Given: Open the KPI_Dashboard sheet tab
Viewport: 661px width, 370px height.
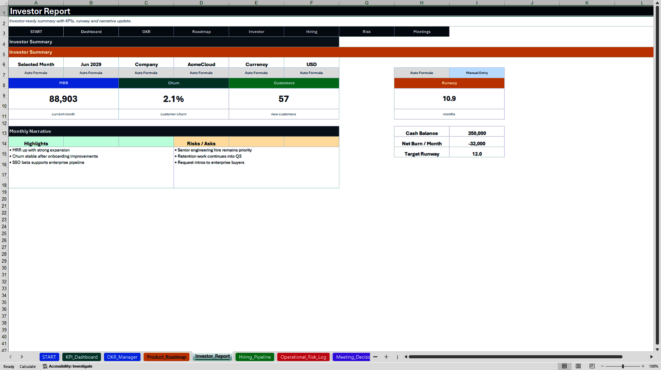Looking at the screenshot, I should click(82, 357).
